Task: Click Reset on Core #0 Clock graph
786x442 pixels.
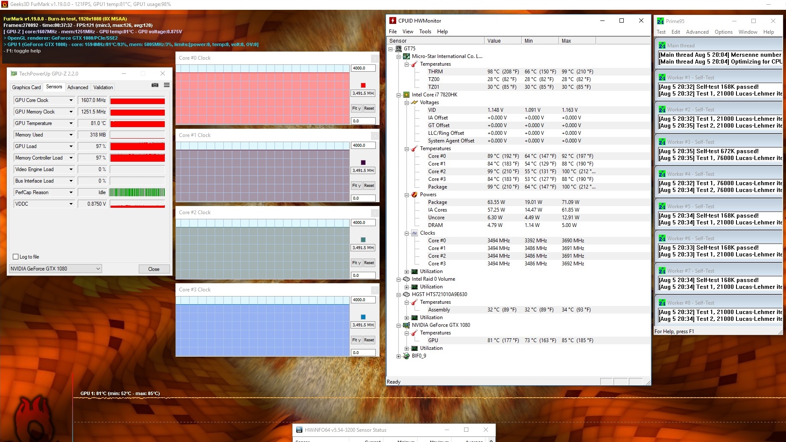Action: (369, 108)
